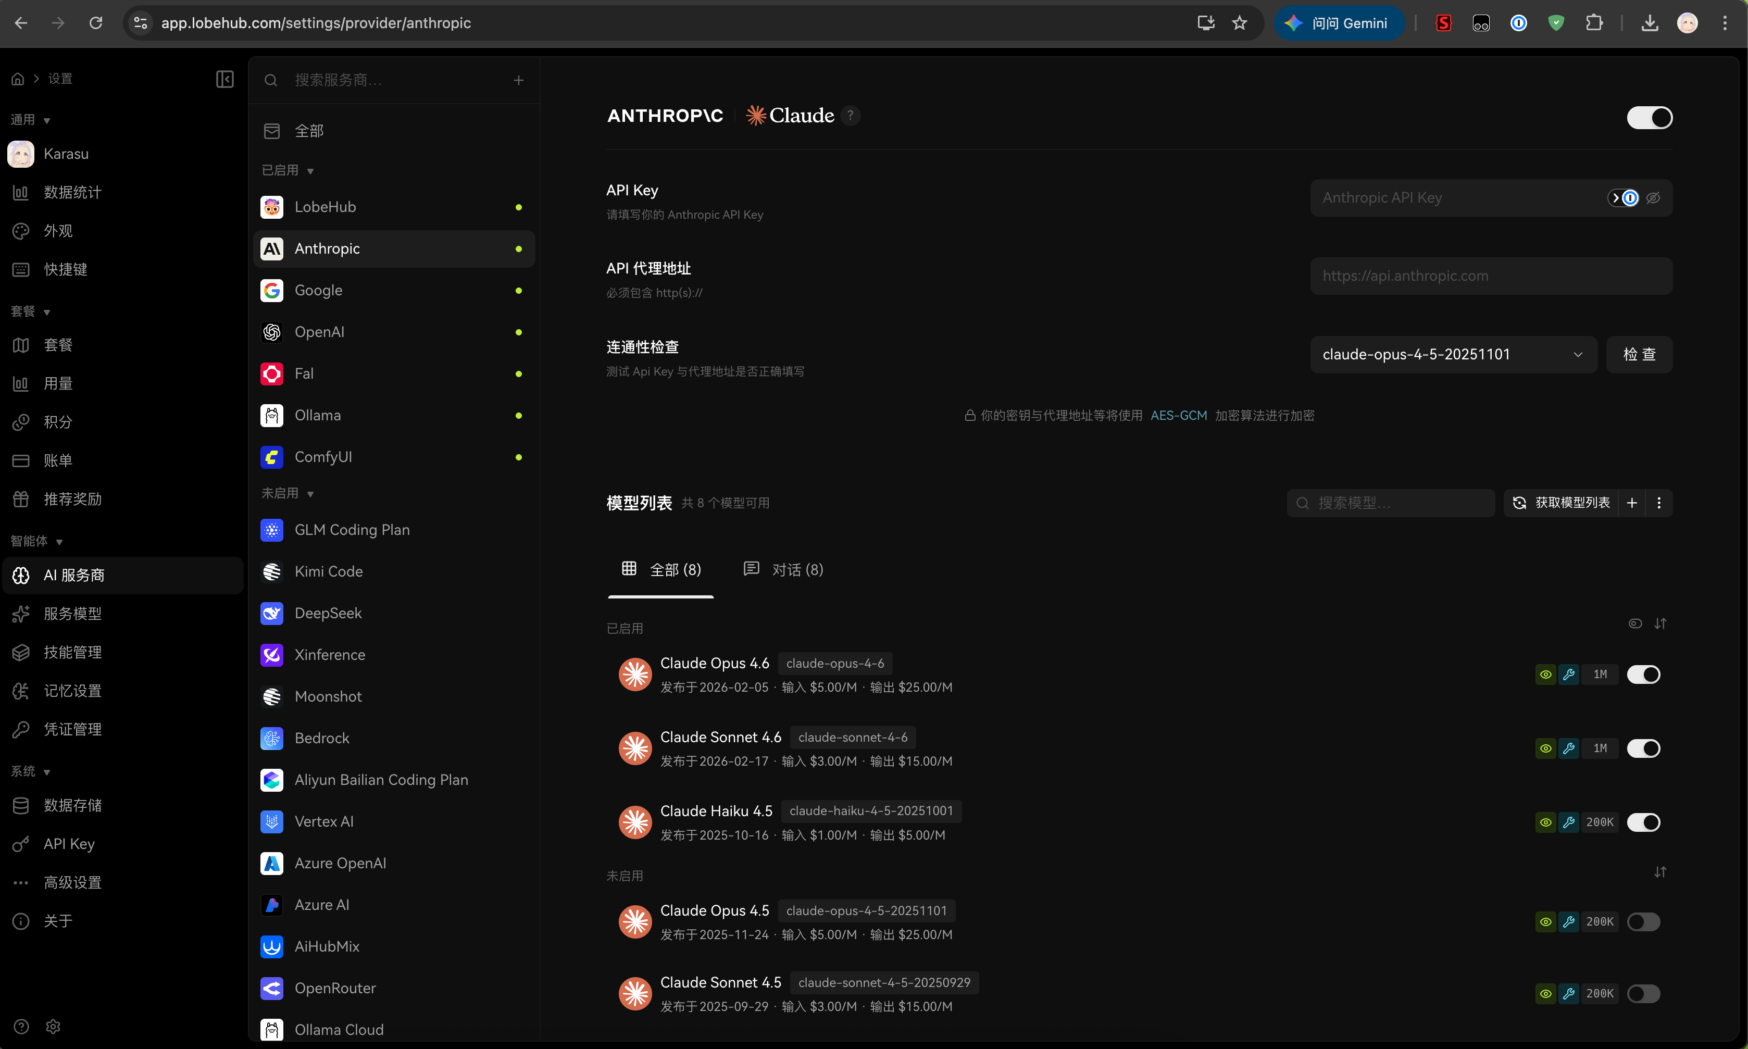This screenshot has height=1049, width=1748.
Task: Click the Google provider logo
Action: (272, 291)
